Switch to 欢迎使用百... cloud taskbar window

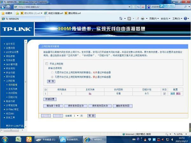70,140
